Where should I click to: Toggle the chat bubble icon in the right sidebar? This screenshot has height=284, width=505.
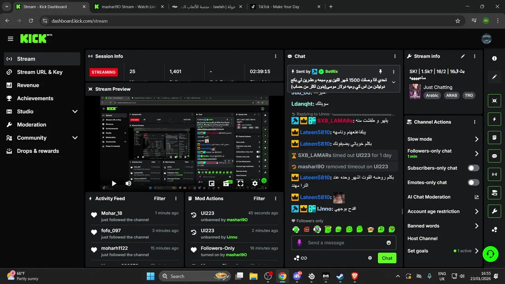pyautogui.click(x=494, y=156)
